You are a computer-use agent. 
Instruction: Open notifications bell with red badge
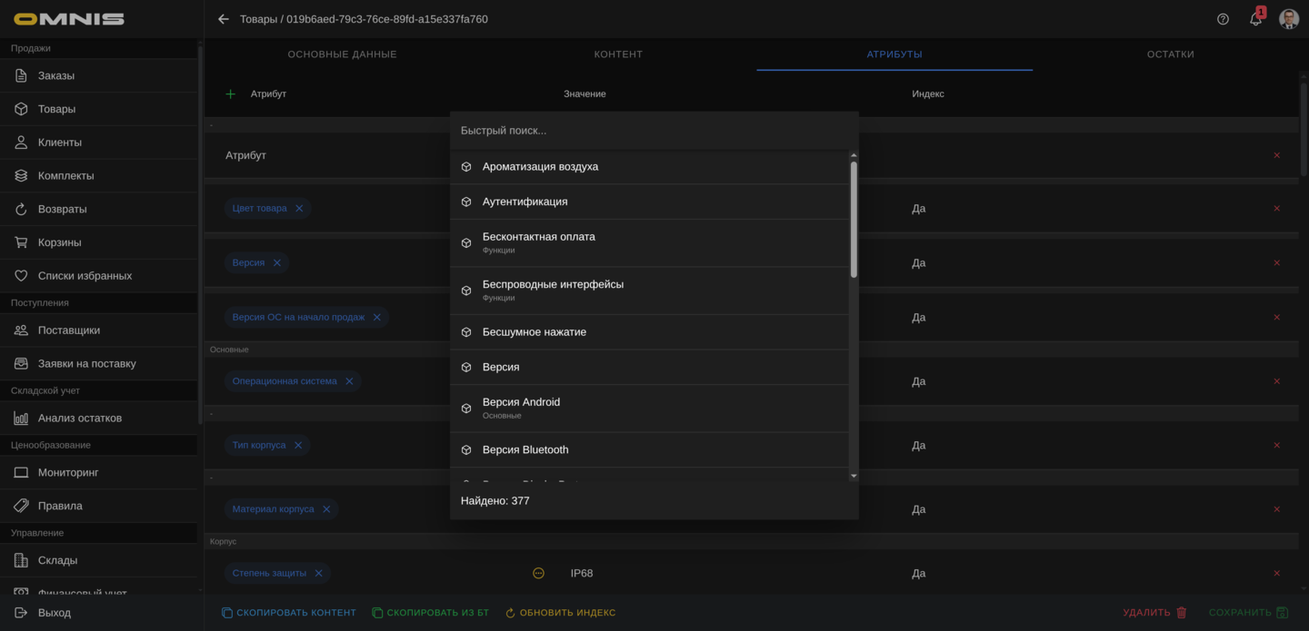(1255, 19)
